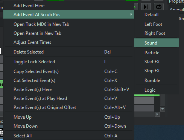
Task: Pick Left Foot event type
Action: pos(157,24)
